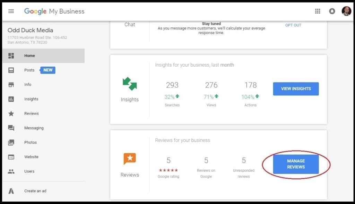Open the Google apps grid
This screenshot has width=355, height=204.
318,11
